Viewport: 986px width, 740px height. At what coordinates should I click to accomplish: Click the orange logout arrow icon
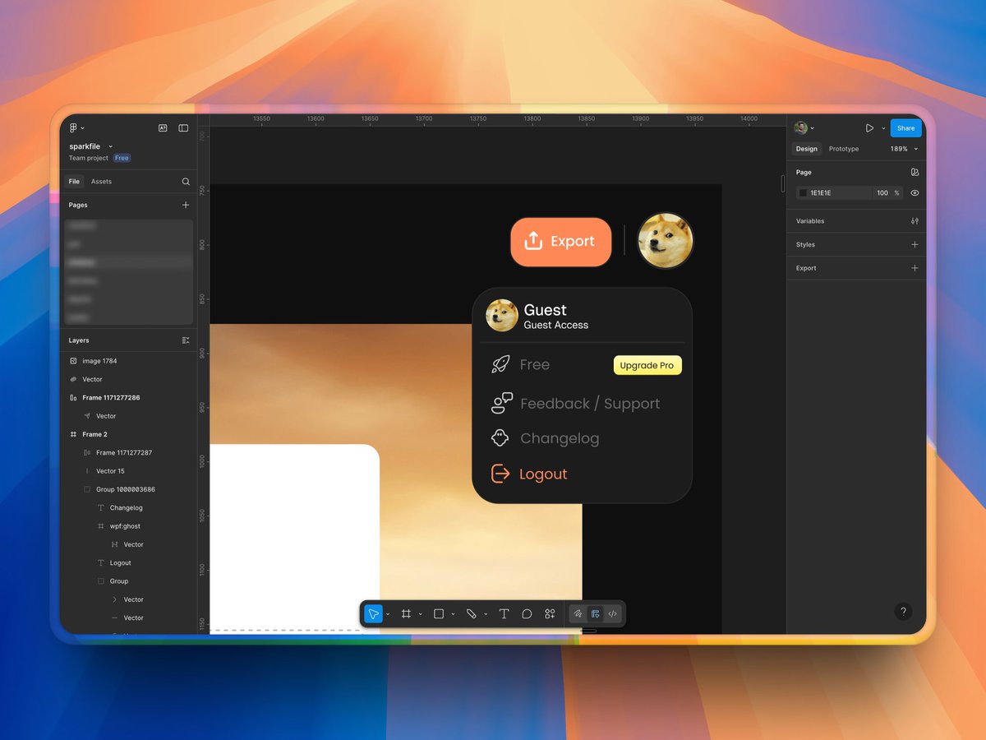click(500, 474)
